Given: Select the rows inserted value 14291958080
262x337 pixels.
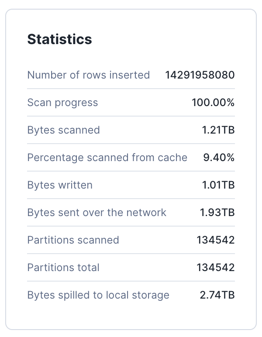Looking at the screenshot, I should click(200, 75).
